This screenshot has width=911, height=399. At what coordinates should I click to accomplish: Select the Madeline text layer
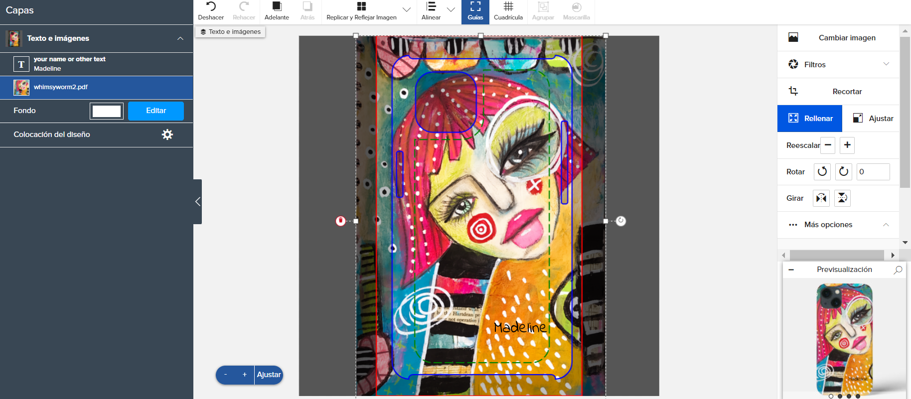point(96,64)
